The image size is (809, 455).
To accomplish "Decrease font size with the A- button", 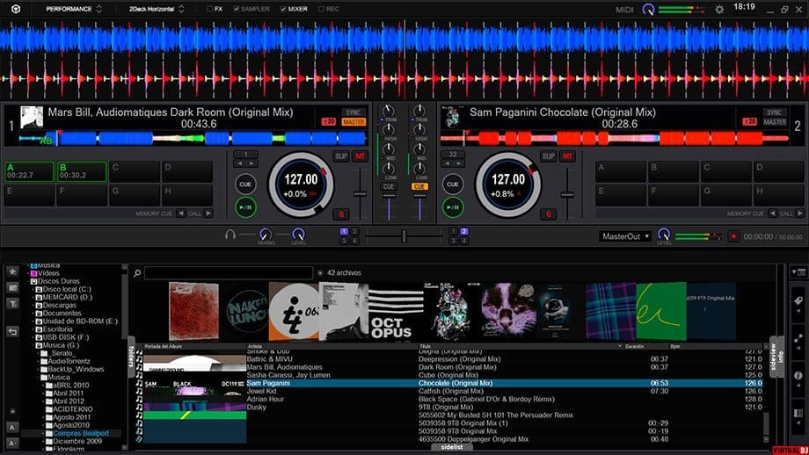I will coord(11,444).
